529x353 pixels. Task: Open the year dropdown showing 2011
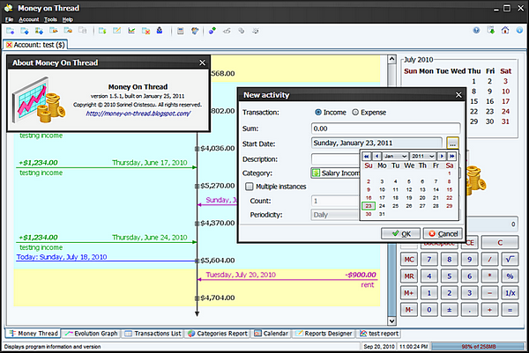coord(422,157)
